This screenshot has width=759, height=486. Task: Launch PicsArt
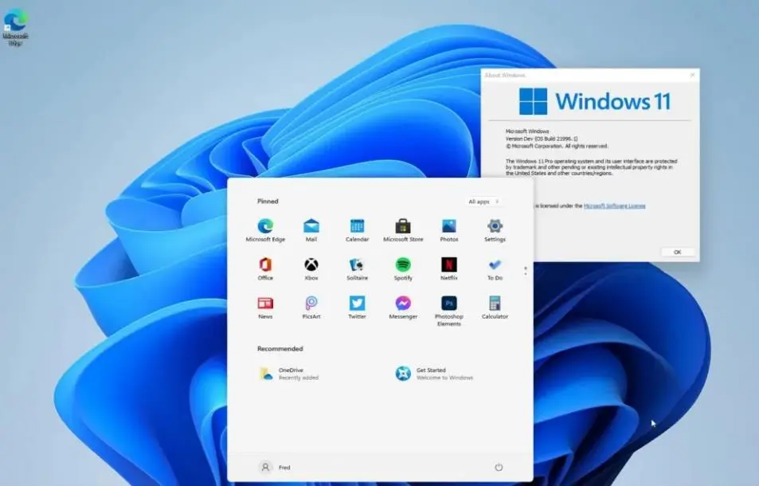click(311, 308)
